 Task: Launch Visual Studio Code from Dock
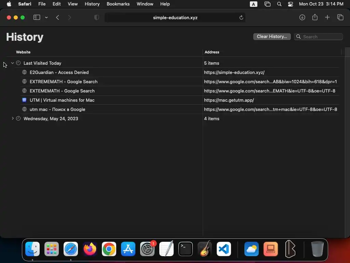coord(224,249)
